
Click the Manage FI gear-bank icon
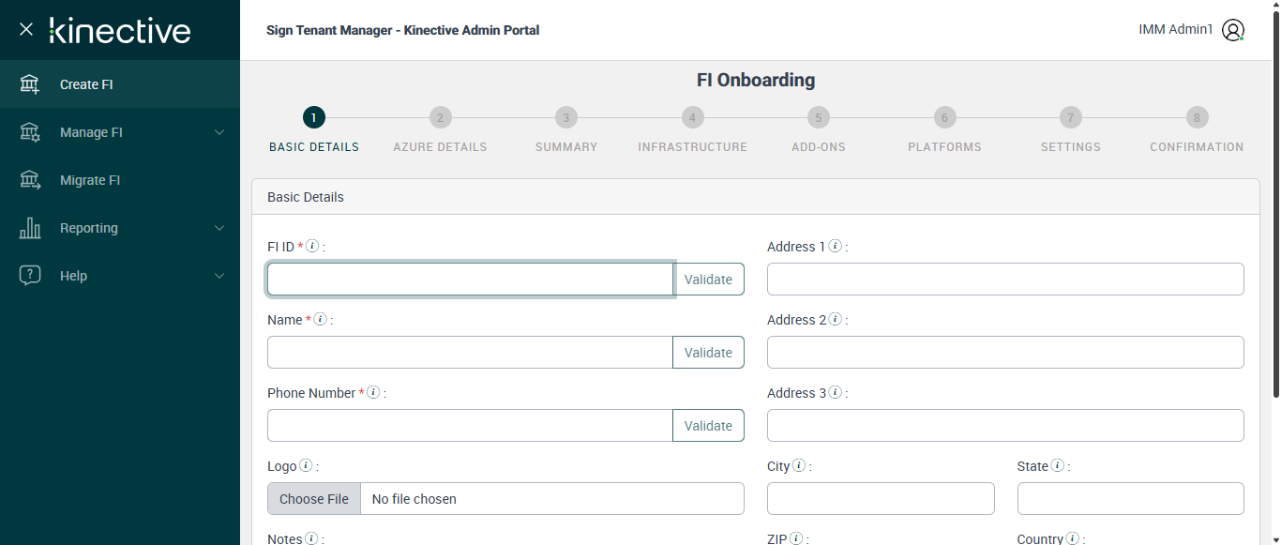[30, 132]
